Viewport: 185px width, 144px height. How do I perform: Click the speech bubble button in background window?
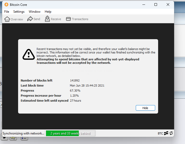(x=13, y=138)
